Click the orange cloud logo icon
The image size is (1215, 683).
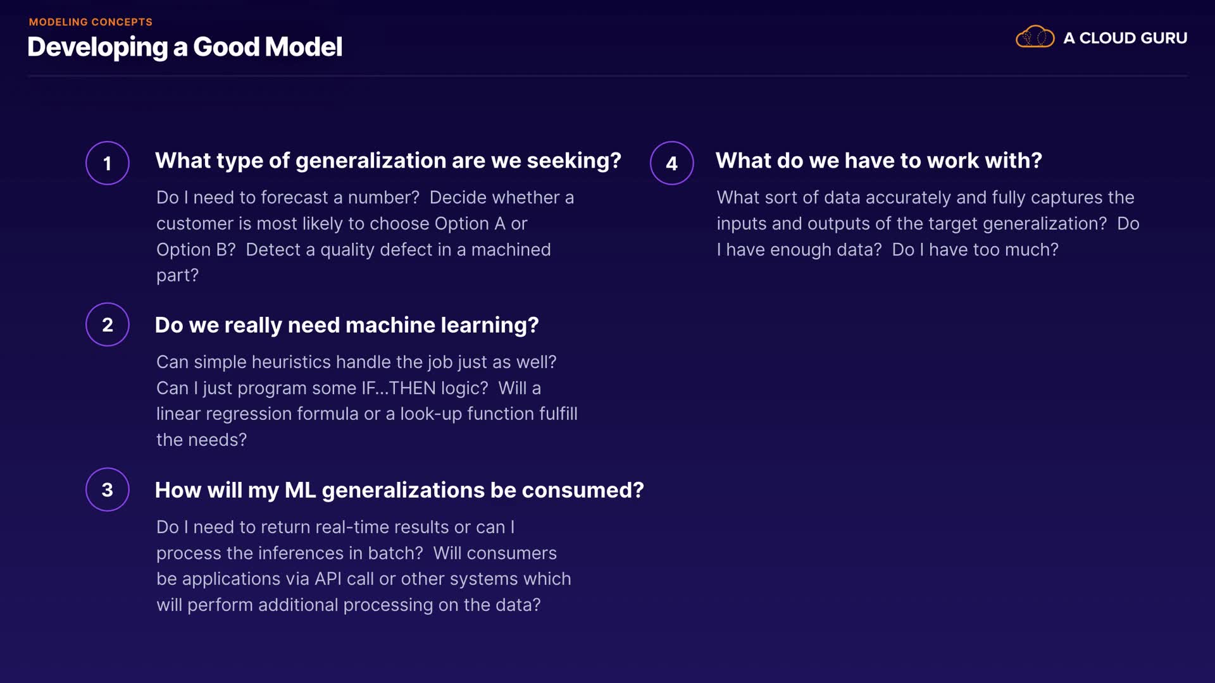(x=1035, y=37)
